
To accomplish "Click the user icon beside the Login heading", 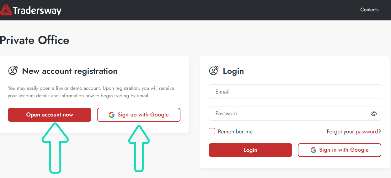I will [214, 71].
